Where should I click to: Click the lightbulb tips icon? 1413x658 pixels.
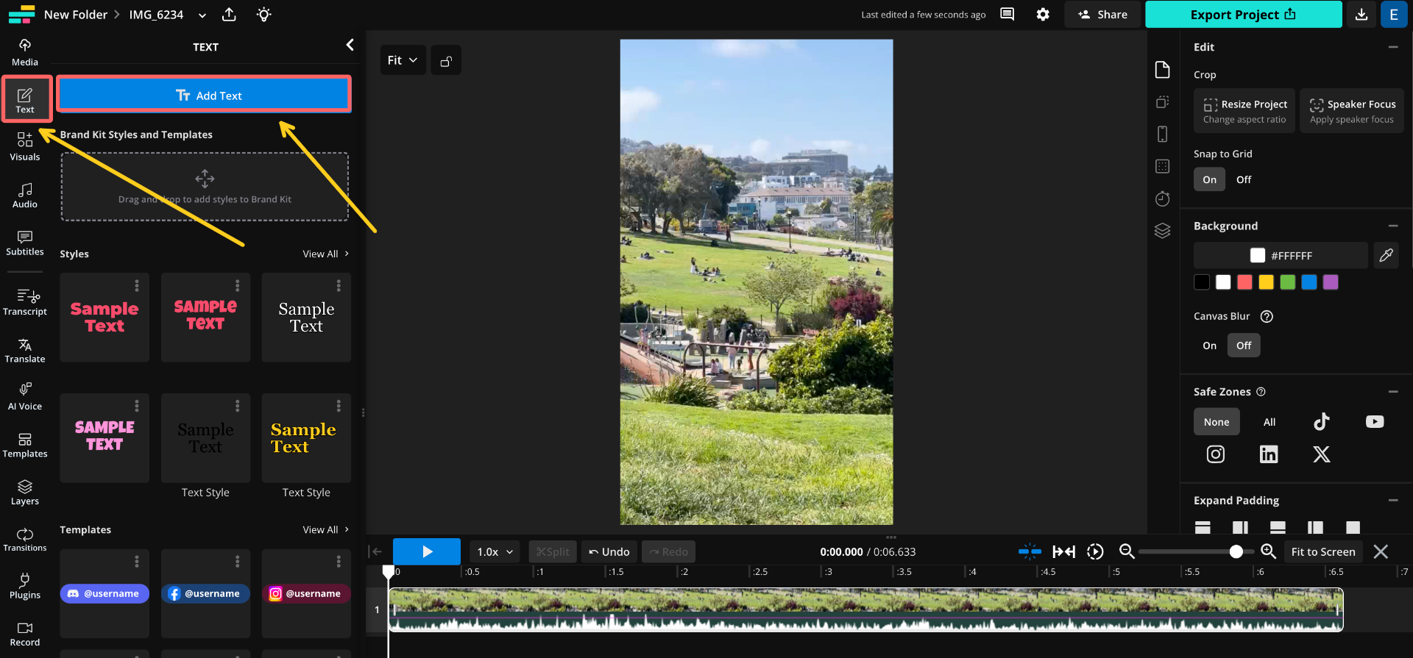pos(264,15)
